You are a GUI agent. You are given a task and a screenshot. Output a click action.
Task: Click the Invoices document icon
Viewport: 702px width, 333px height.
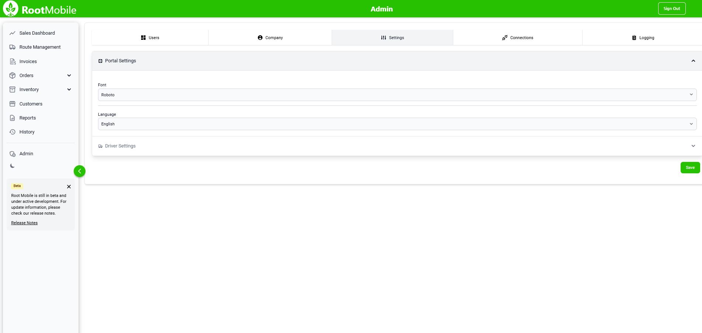[13, 62]
